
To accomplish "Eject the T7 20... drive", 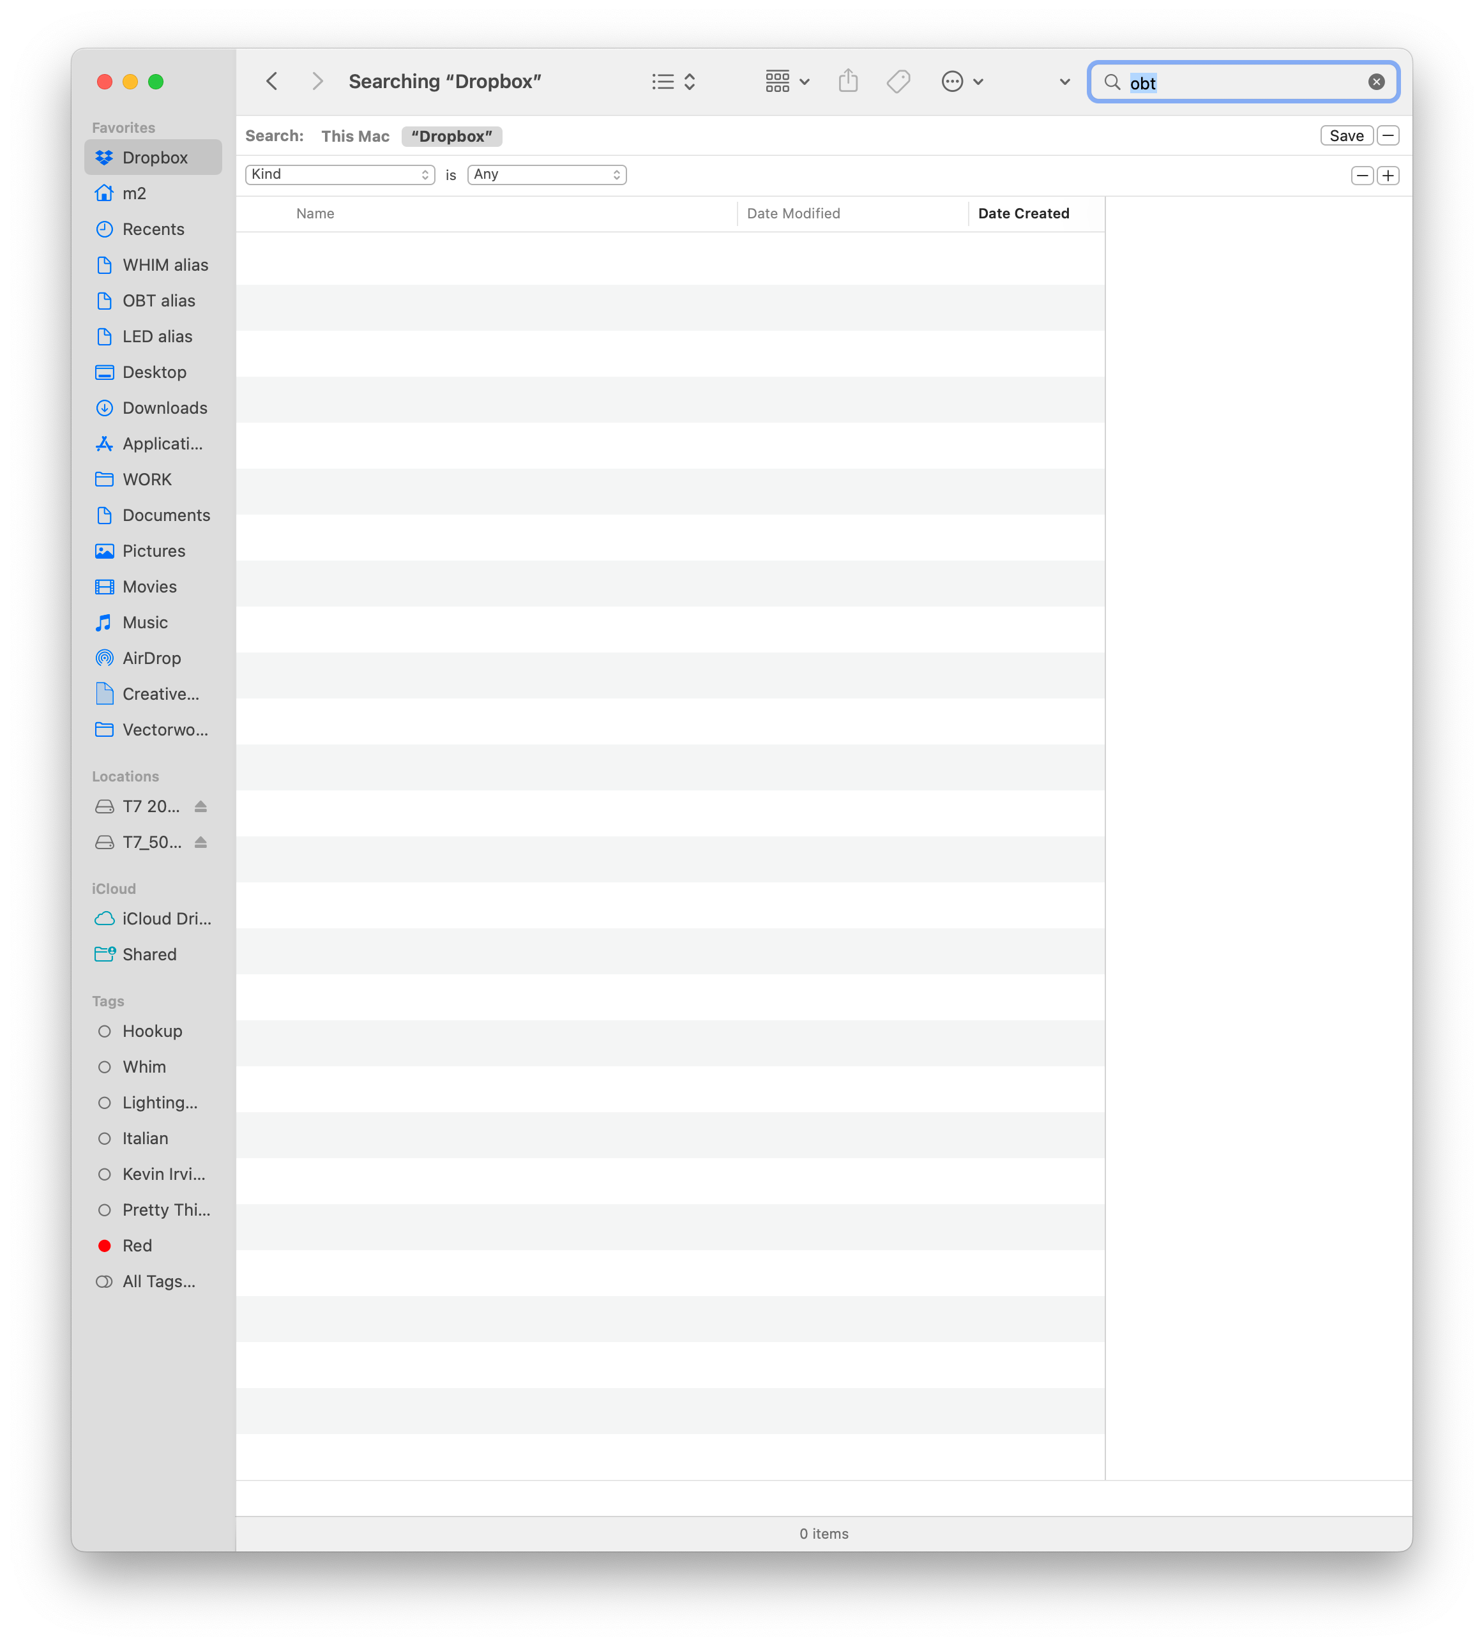I will pos(201,806).
